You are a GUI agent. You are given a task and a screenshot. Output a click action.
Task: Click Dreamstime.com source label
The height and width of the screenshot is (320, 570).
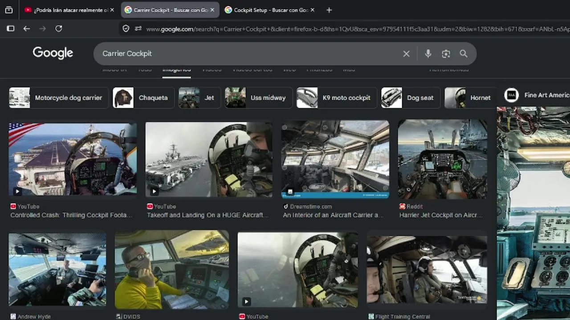(x=311, y=207)
